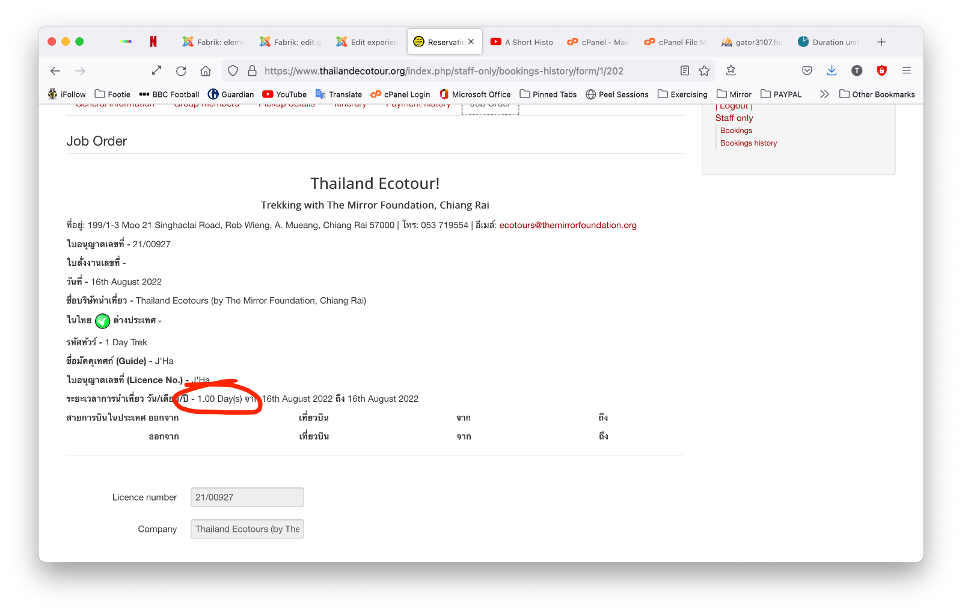962x613 pixels.
Task: Click the green checkmark next to ในไทย
Action: tap(103, 321)
